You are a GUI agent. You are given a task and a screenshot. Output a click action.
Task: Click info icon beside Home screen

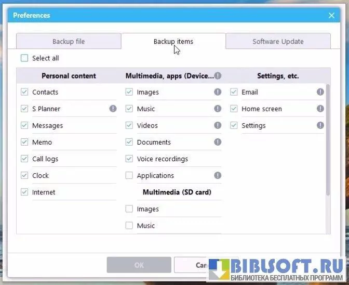(320, 109)
